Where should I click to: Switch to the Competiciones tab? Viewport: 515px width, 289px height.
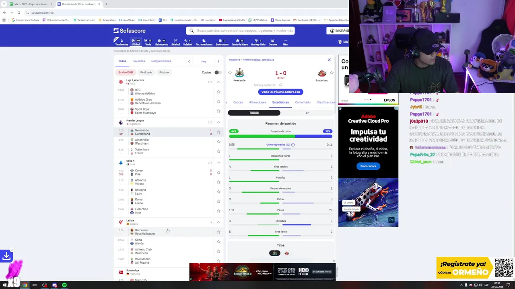click(x=161, y=61)
